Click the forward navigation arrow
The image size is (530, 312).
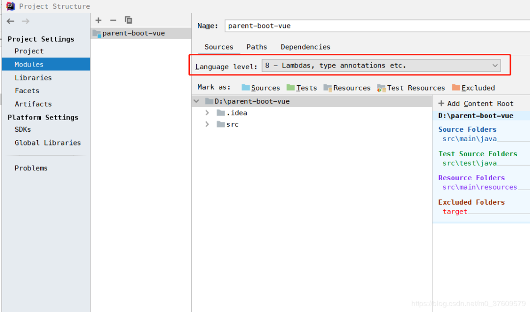pyautogui.click(x=26, y=21)
